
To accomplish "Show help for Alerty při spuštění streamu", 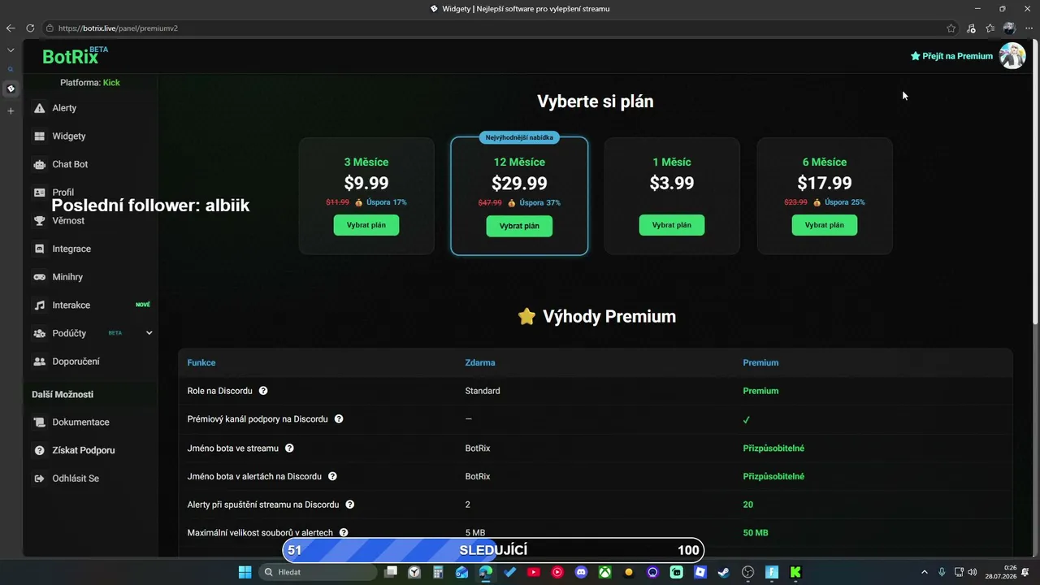I will pyautogui.click(x=349, y=505).
